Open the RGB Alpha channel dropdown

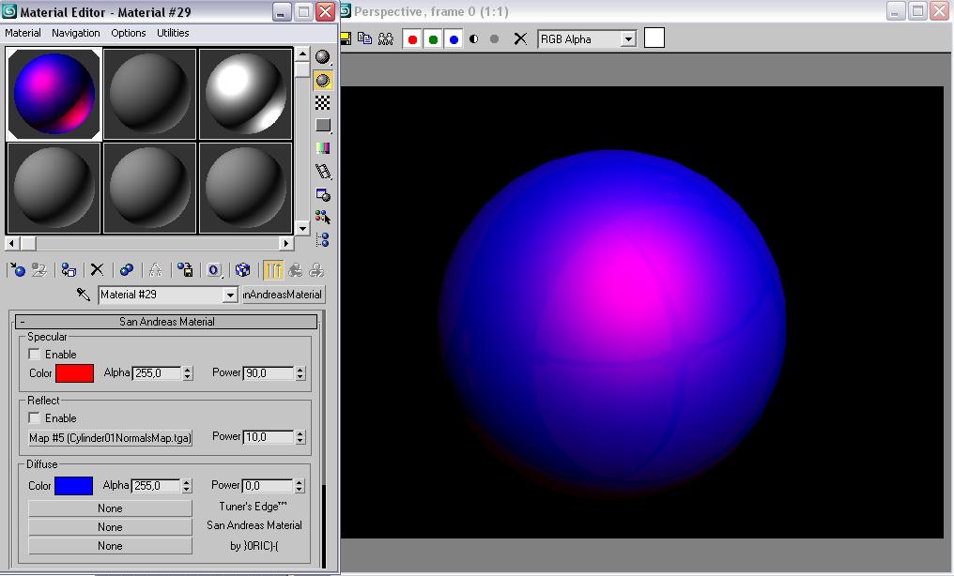coord(628,39)
